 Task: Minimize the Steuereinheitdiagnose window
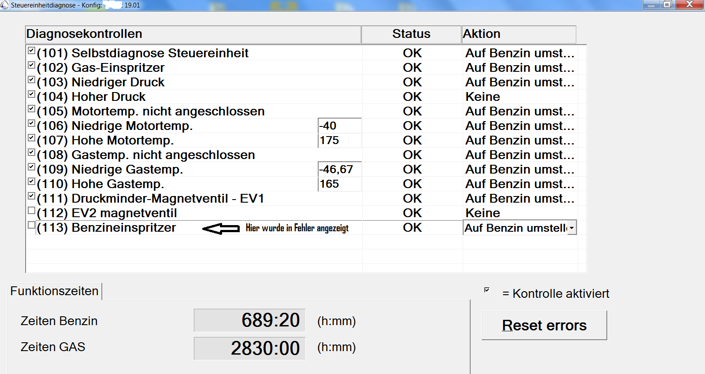651,5
